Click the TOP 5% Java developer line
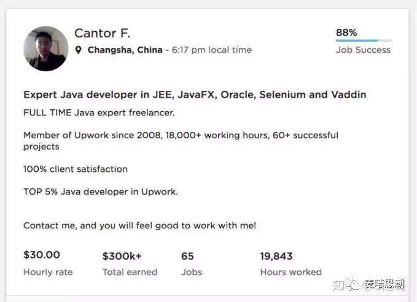This screenshot has height=302, width=417. (101, 192)
